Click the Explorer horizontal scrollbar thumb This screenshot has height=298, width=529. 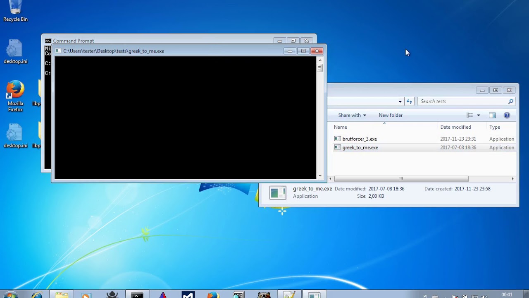click(x=401, y=179)
